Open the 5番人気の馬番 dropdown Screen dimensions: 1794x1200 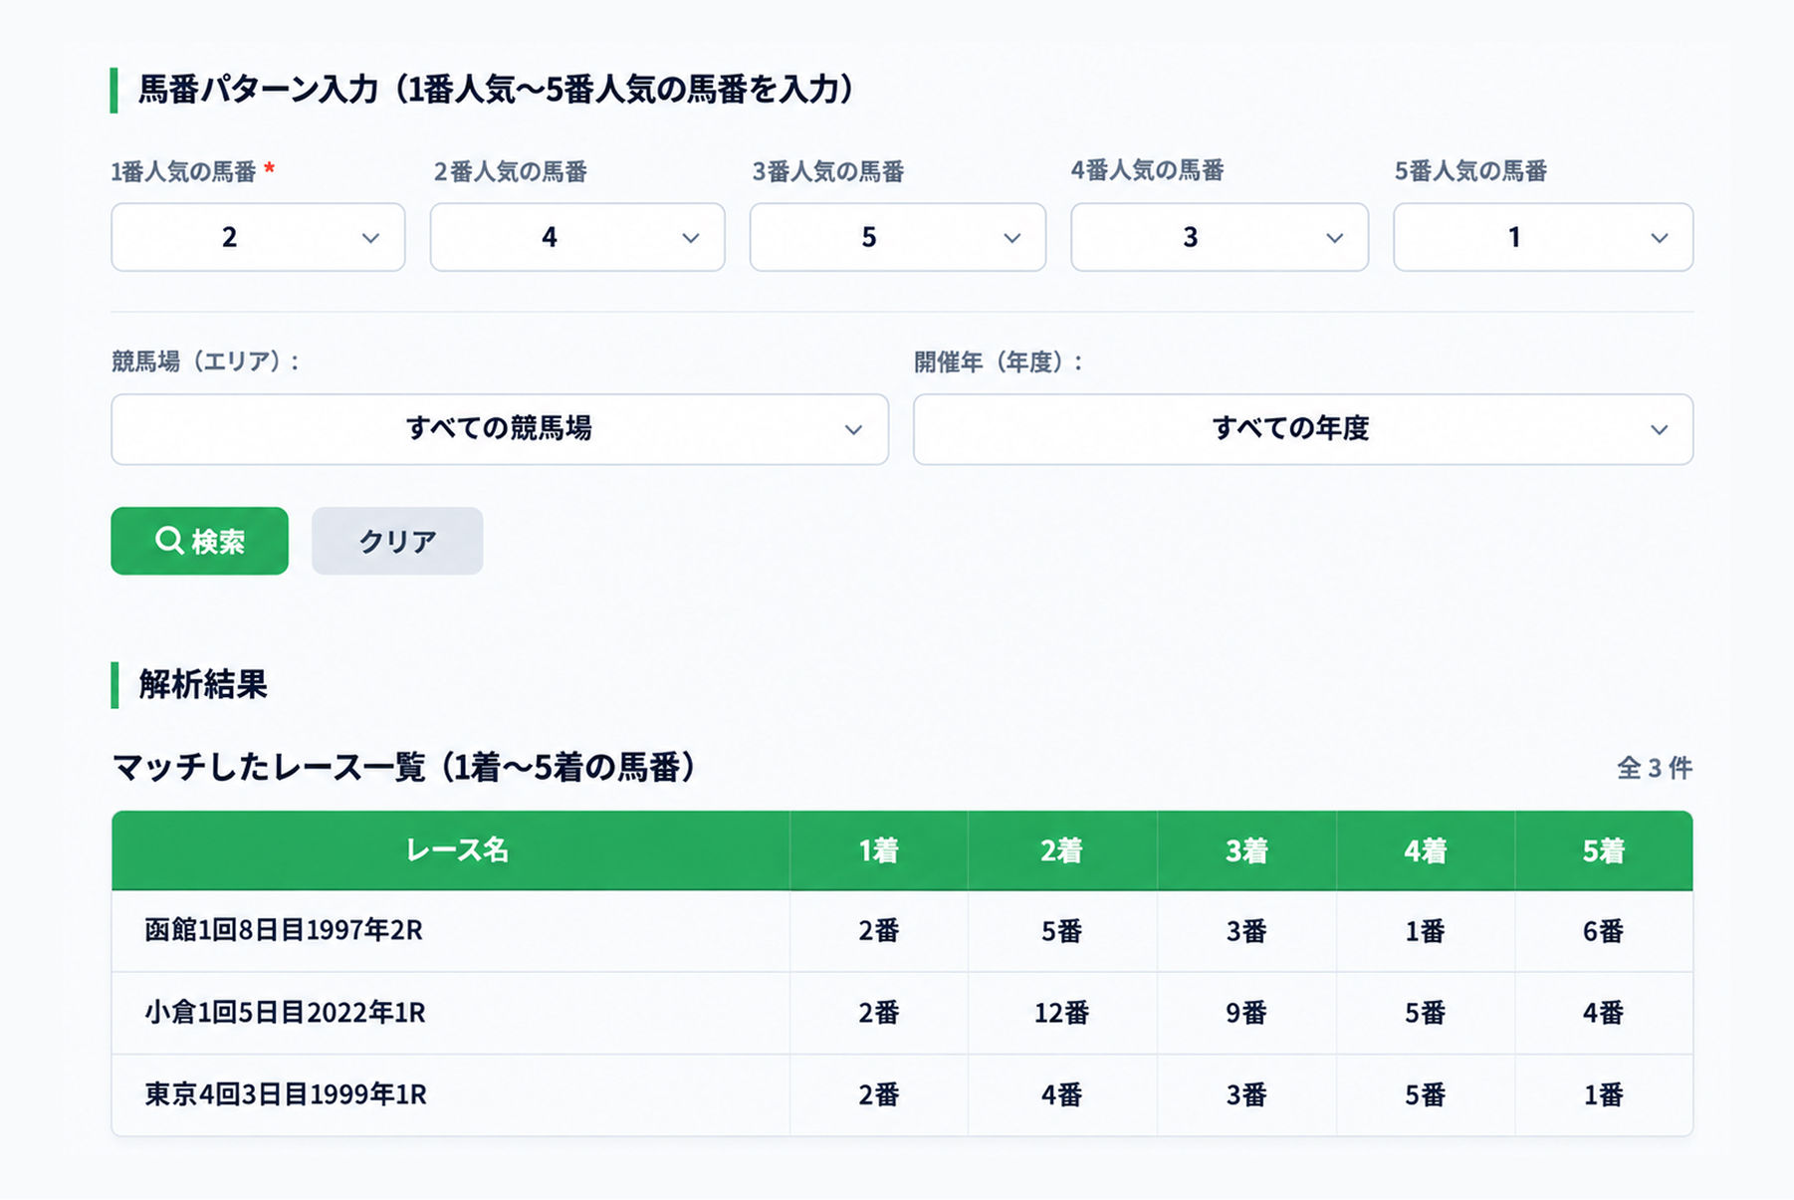1543,237
